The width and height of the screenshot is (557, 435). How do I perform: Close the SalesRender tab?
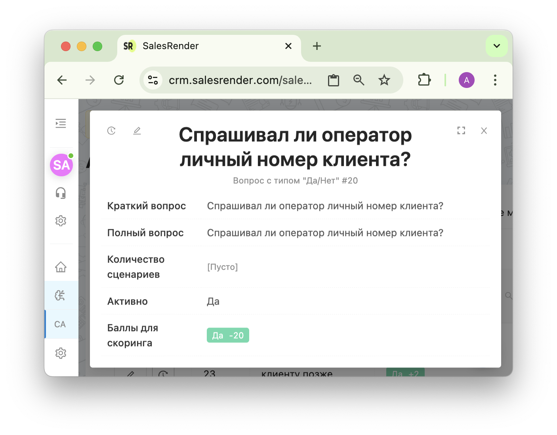(288, 46)
